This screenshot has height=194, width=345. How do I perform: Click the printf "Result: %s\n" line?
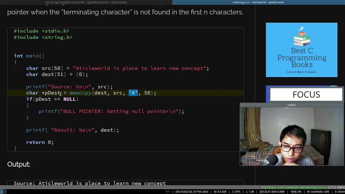[73, 130]
